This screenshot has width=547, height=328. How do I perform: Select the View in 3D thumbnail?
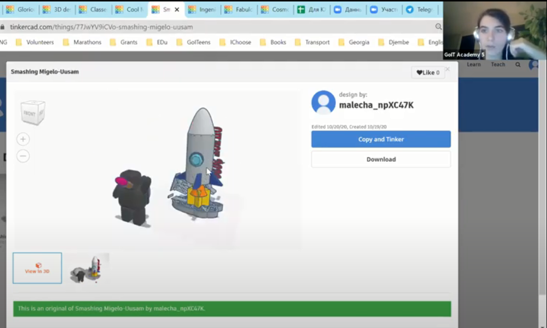tap(37, 268)
